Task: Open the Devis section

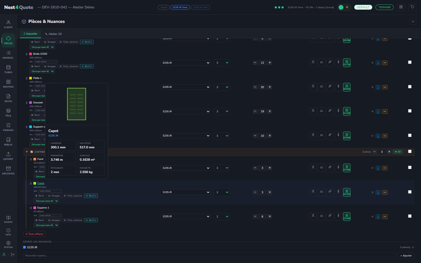Action: point(8,98)
